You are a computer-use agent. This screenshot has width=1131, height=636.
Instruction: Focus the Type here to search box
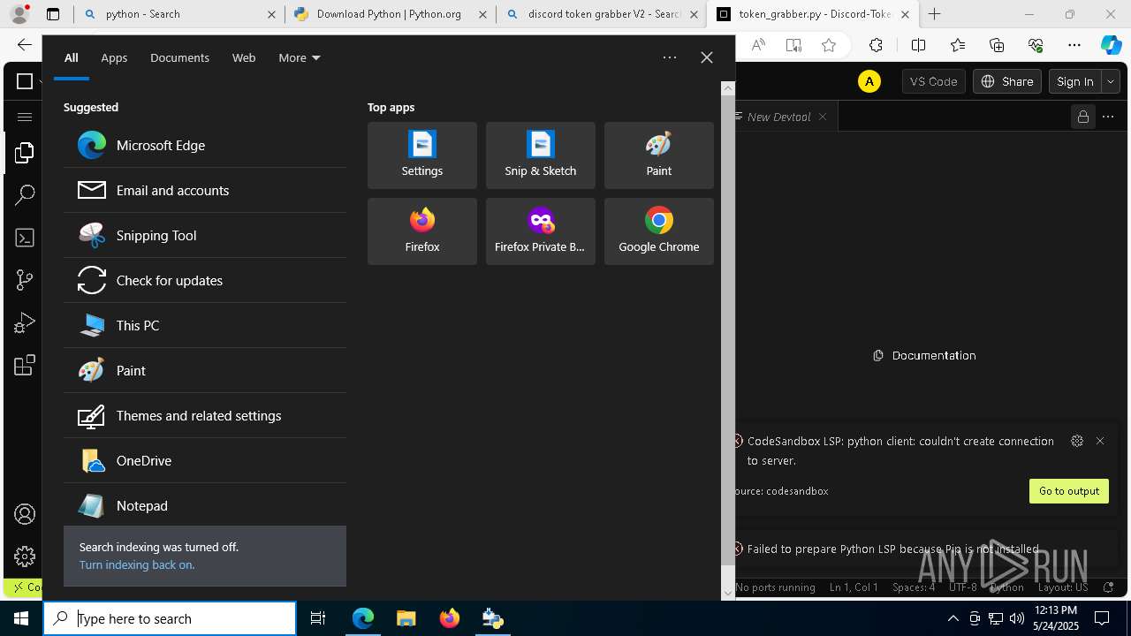170,618
